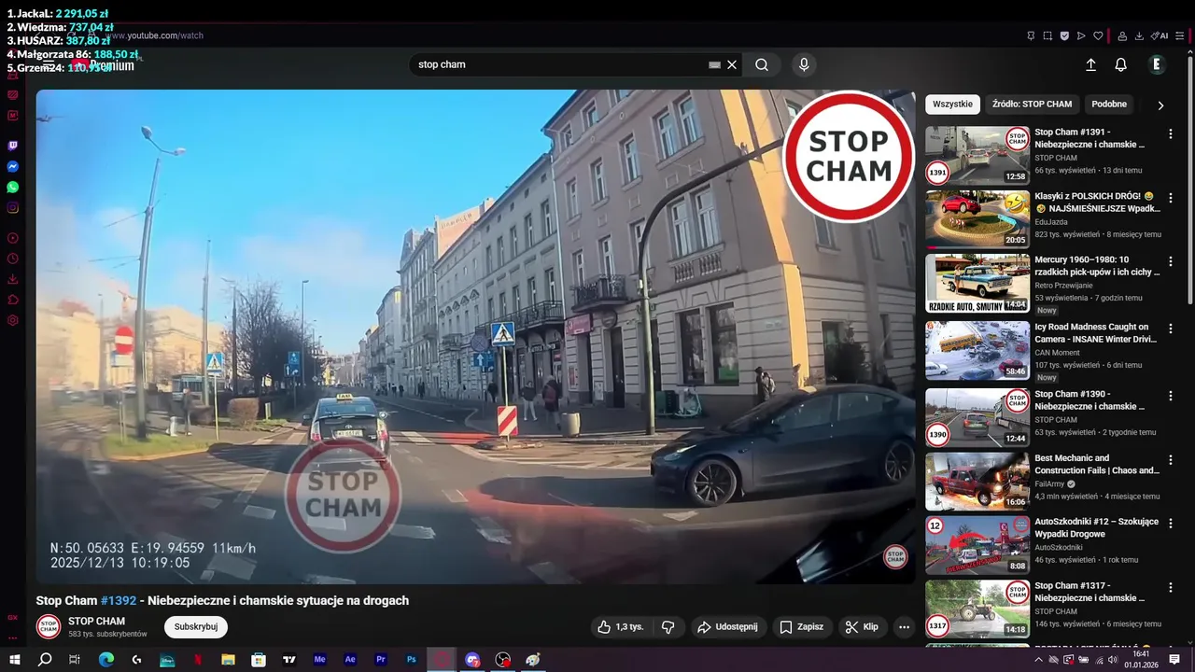The width and height of the screenshot is (1195, 672).
Task: Click the Subskrybuj button
Action: click(196, 626)
